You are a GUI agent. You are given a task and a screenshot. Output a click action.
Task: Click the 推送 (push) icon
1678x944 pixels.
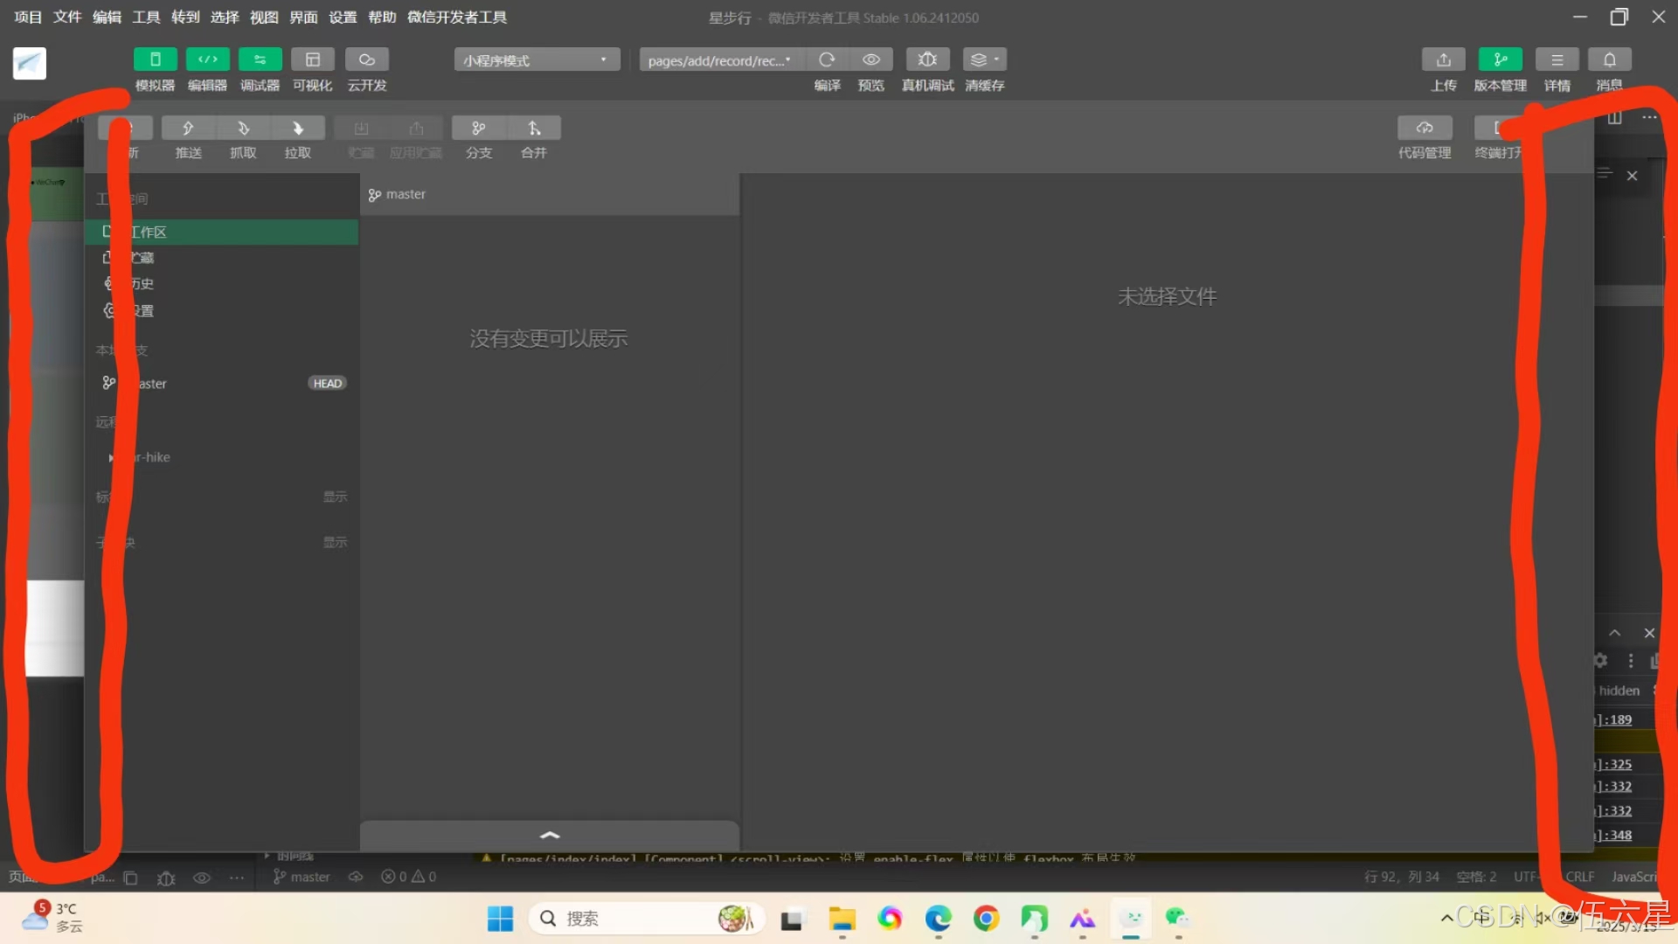point(188,128)
